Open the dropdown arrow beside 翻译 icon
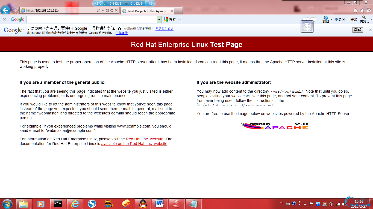 pos(331,19)
